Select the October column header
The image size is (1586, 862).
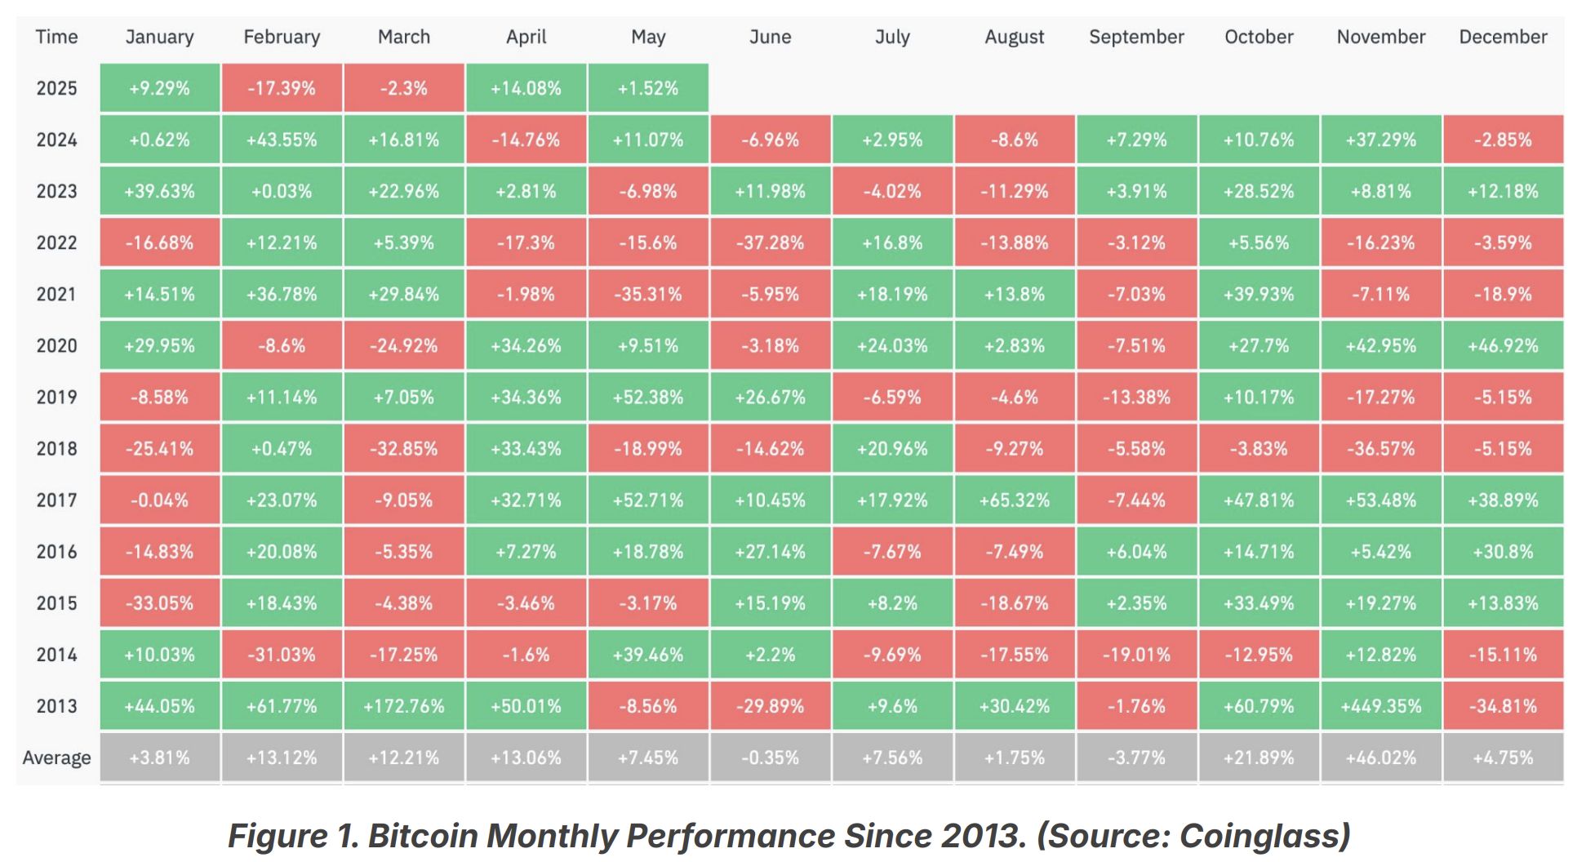tap(1259, 37)
